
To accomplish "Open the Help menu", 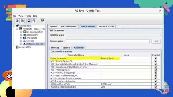I will pyautogui.click(x=35, y=16).
